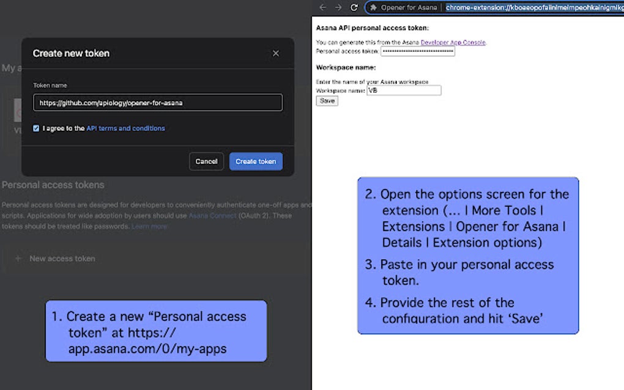Click the browser forward arrow
The width and height of the screenshot is (624, 390).
point(339,7)
